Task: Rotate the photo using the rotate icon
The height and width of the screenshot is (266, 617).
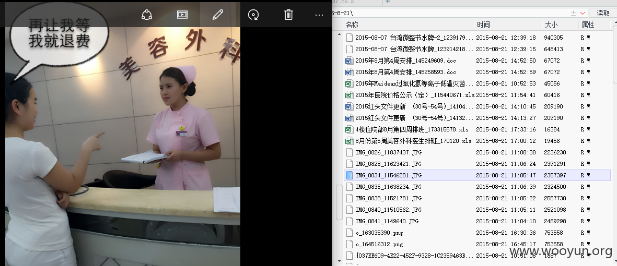Action: 253,15
